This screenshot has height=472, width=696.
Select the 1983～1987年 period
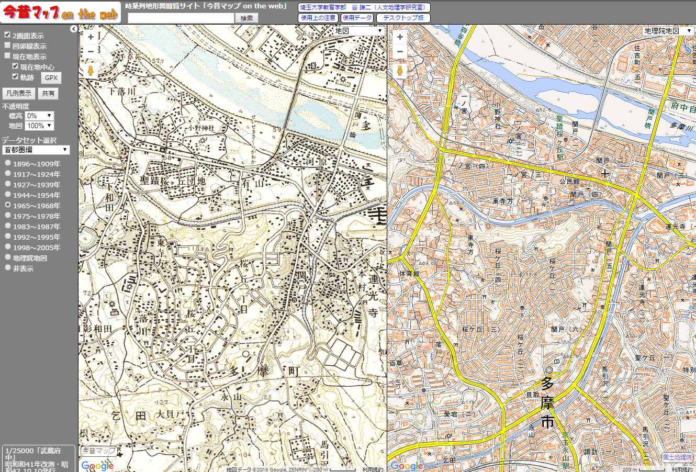[x=8, y=226]
